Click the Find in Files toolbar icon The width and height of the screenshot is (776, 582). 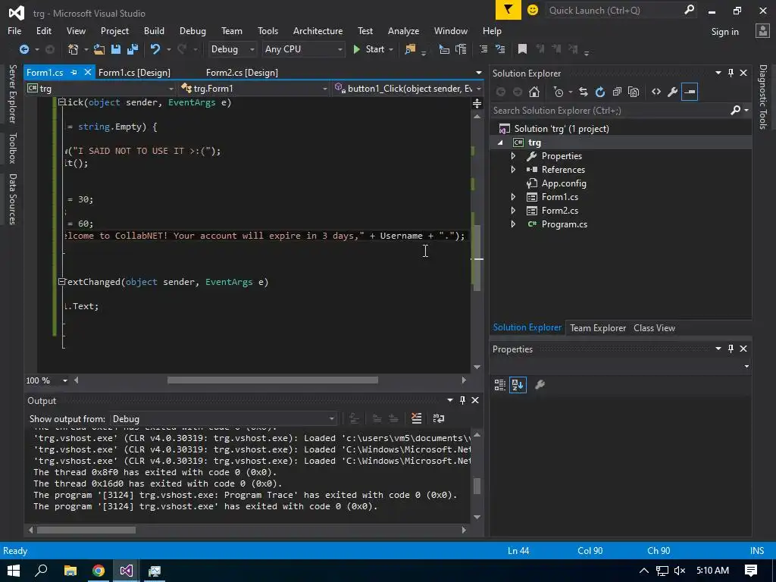[410, 49]
